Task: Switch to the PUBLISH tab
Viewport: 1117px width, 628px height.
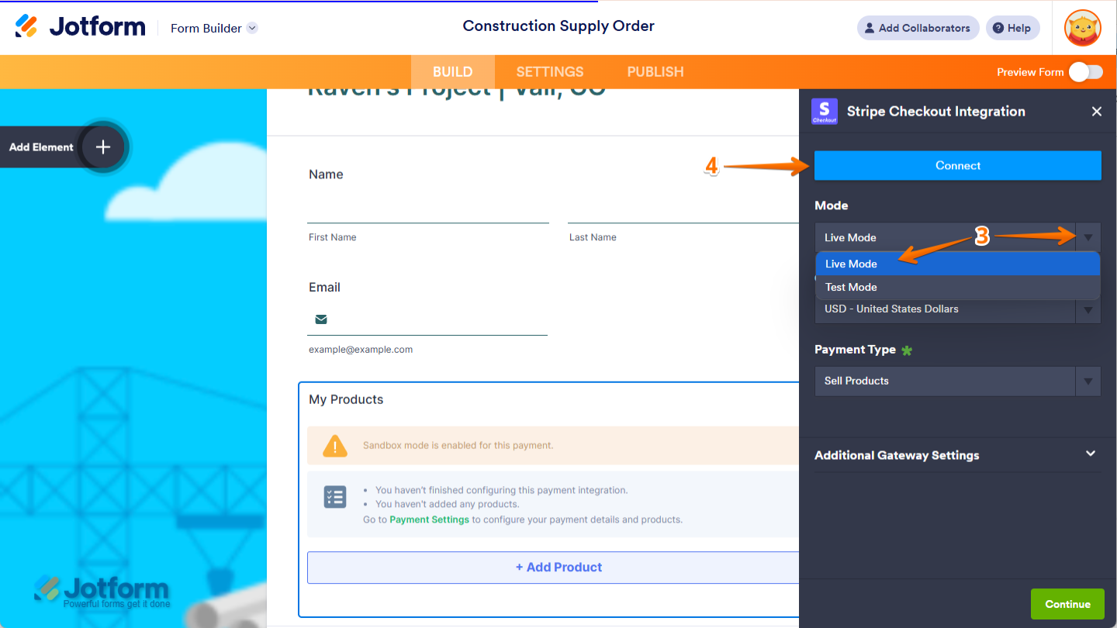Action: [655, 72]
